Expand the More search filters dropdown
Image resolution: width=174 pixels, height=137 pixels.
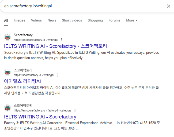tap(132, 20)
